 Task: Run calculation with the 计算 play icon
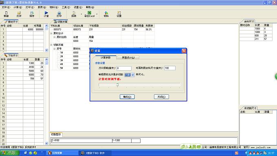(x=46, y=14)
